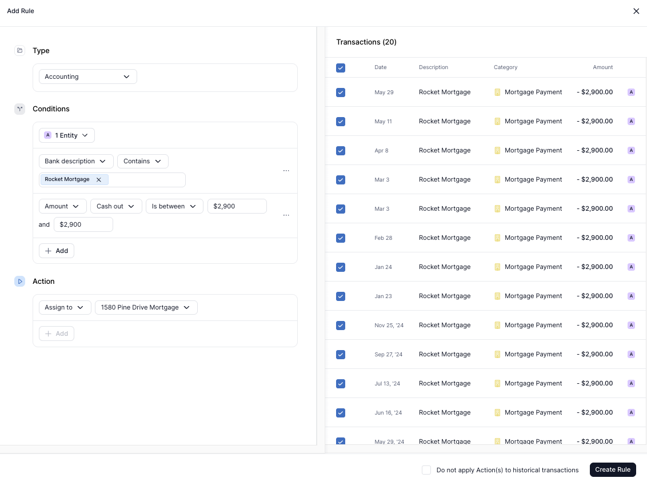Click the Type section folder icon

point(19,51)
